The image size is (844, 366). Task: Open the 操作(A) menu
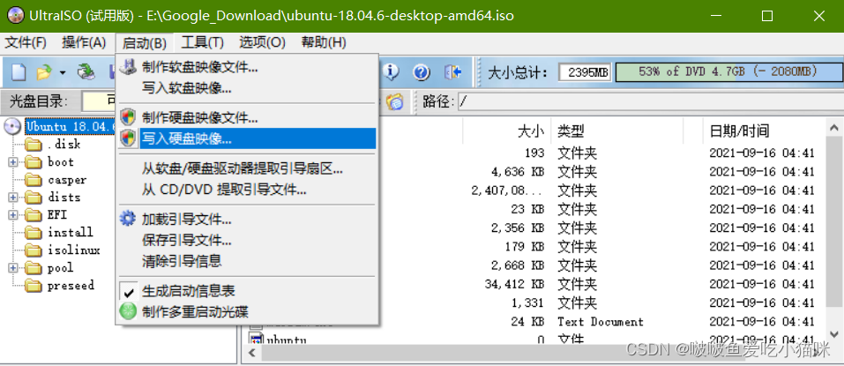[84, 42]
